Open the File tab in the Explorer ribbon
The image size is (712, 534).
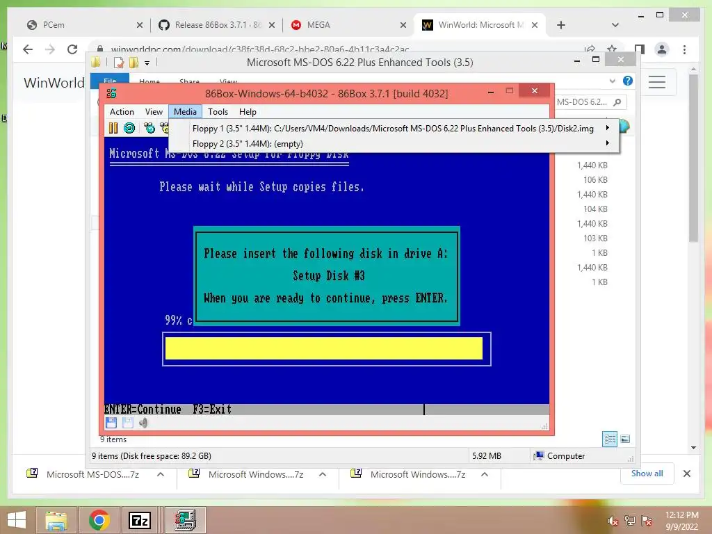point(110,80)
